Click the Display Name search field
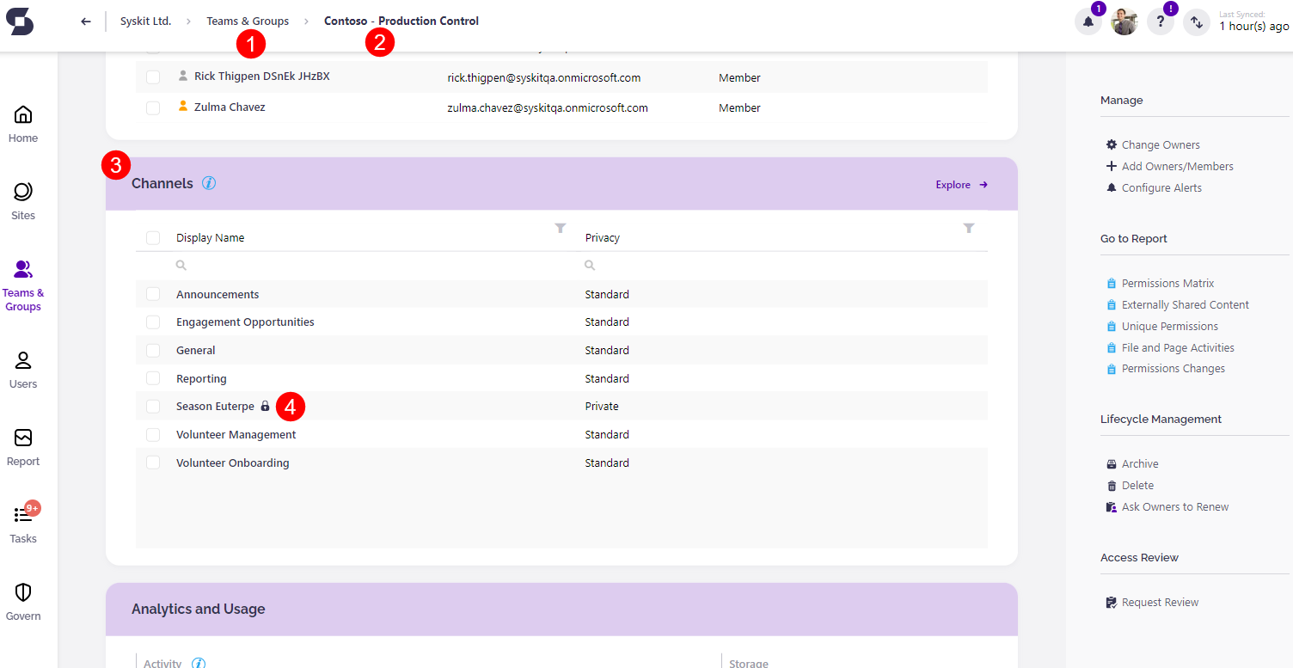 258,265
